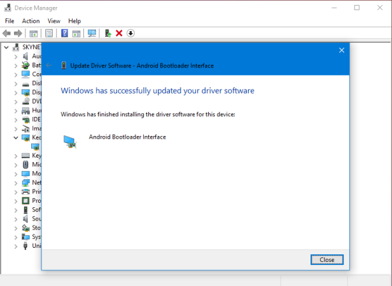Viewport: 392px width, 286px height.
Task: Expand the Human Interface Devices category
Action: pyautogui.click(x=16, y=111)
